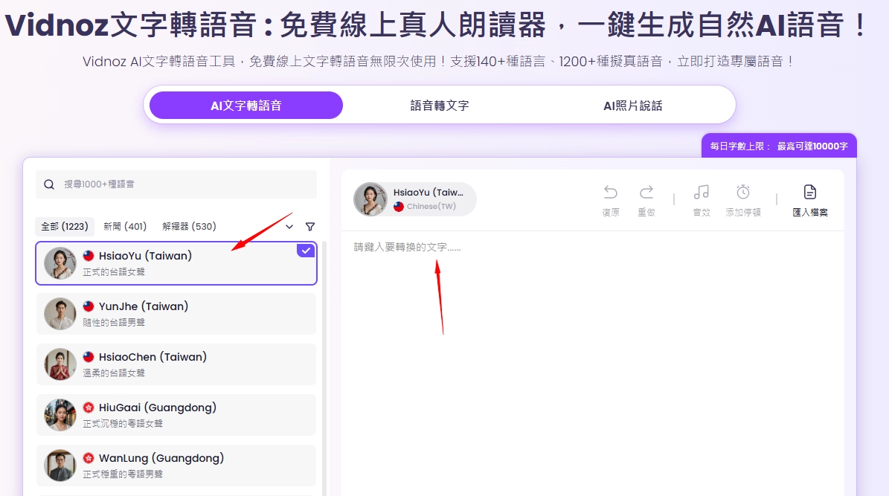The image size is (889, 496).
Task: Click the YunJhe voice avatar
Action: 60,314
